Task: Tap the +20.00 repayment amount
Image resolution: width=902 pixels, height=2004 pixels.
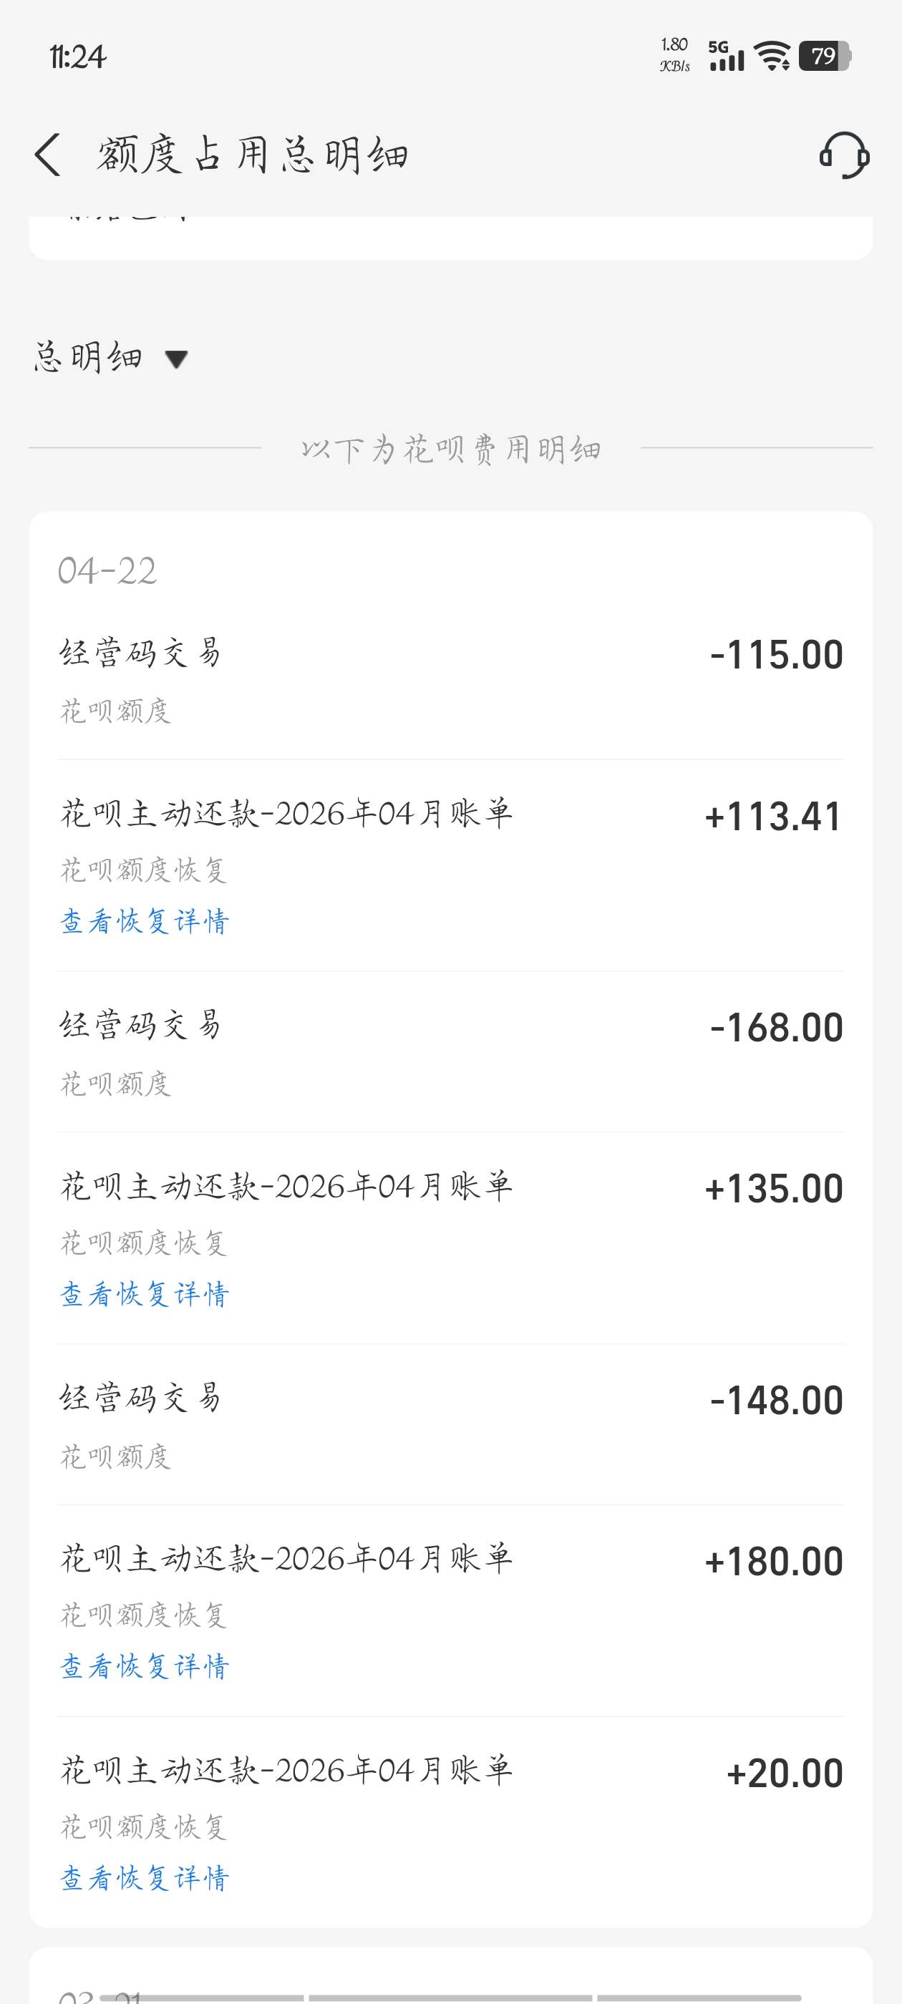Action: (x=784, y=1774)
